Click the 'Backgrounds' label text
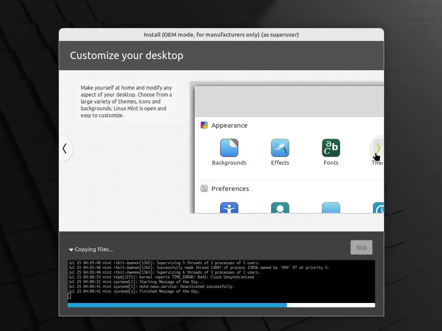The height and width of the screenshot is (331, 442). tap(229, 162)
